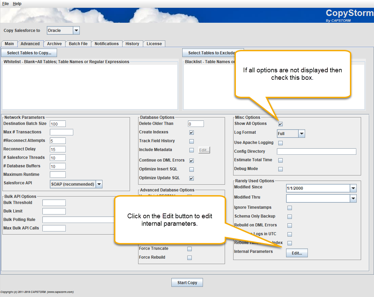Screen dimensions: 374x297
Task: Check the Ignore Timestamps checkbox
Action: [289, 208]
